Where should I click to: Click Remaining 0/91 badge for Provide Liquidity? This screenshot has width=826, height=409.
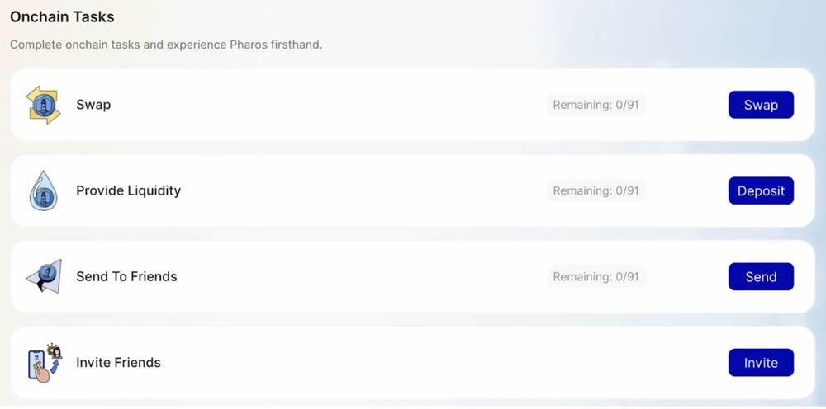coord(596,190)
